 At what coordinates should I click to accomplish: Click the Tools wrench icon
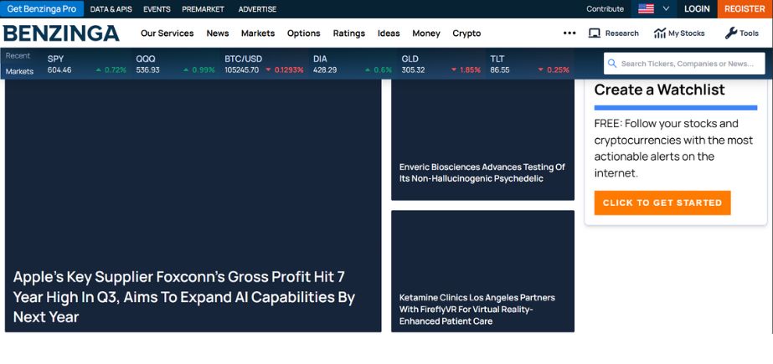pyautogui.click(x=730, y=33)
